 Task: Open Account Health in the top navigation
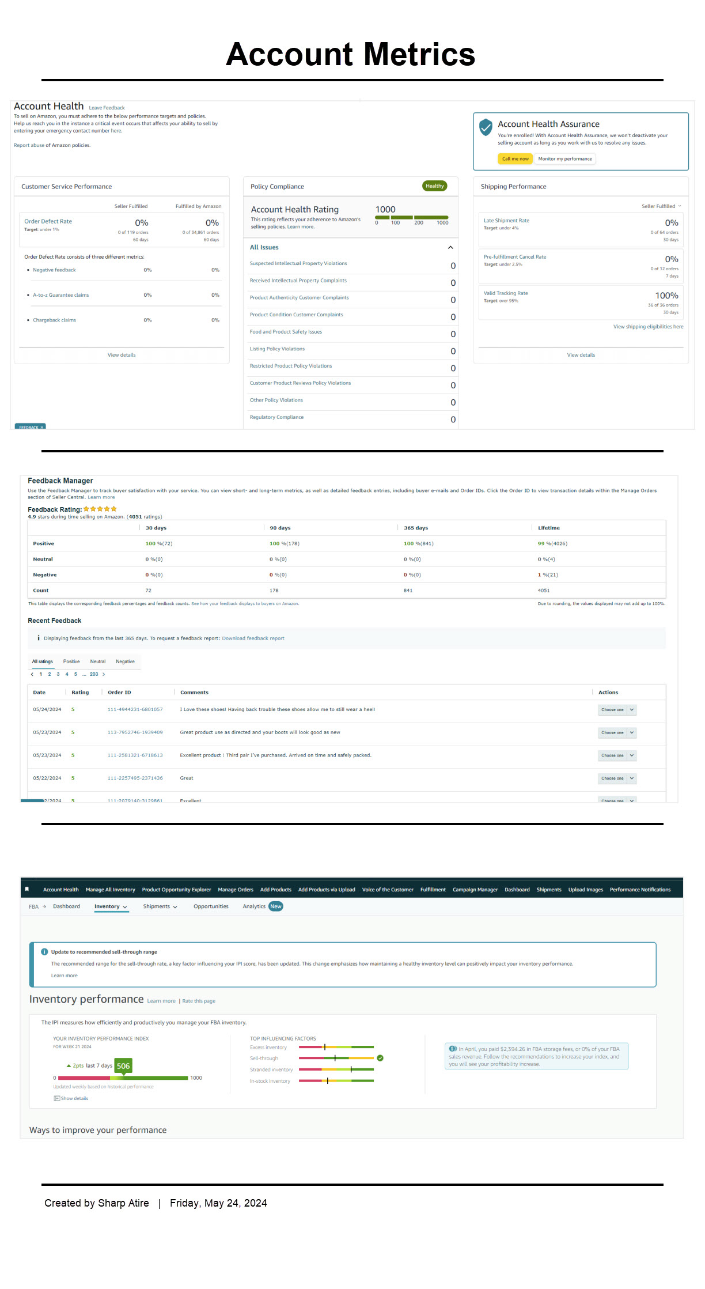click(60, 890)
